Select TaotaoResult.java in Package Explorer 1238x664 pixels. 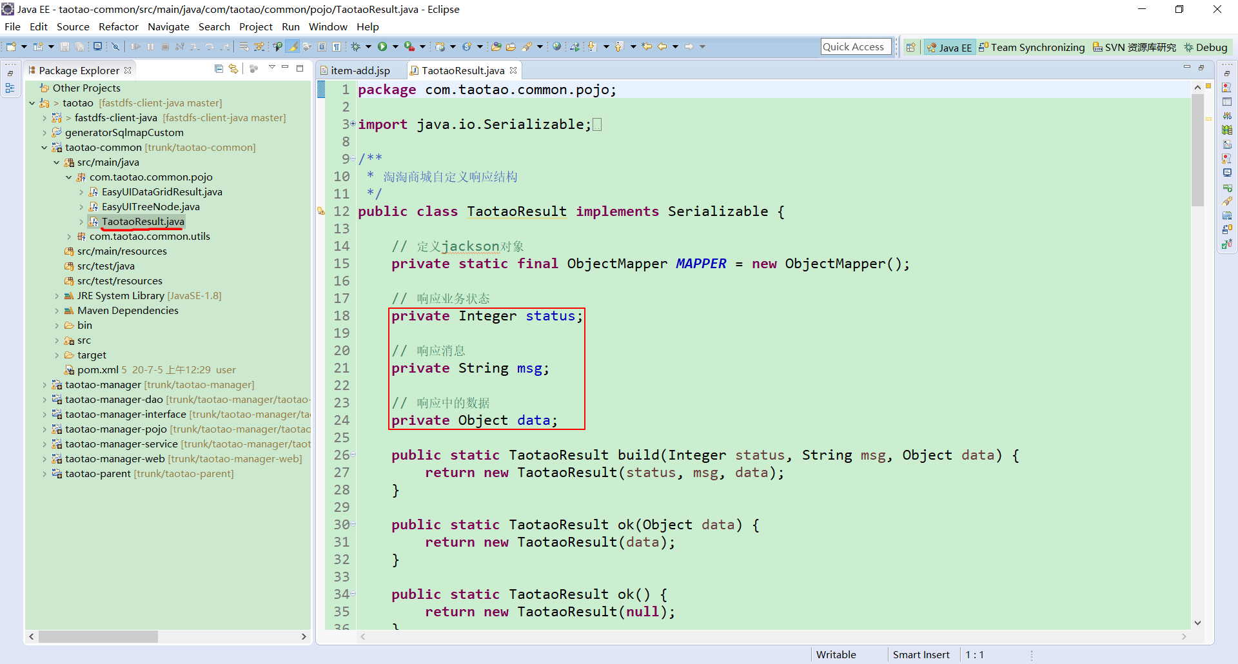[142, 222]
